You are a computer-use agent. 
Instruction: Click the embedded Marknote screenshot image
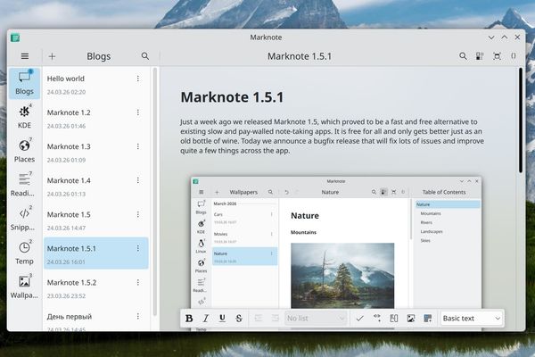[x=336, y=253]
